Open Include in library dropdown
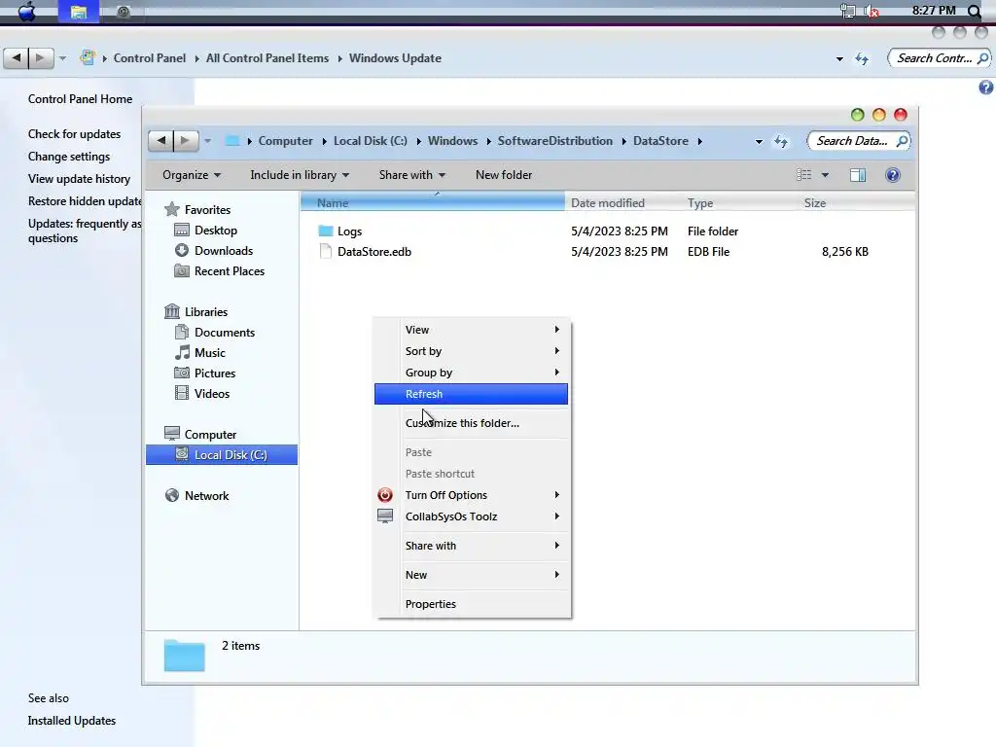 click(300, 175)
